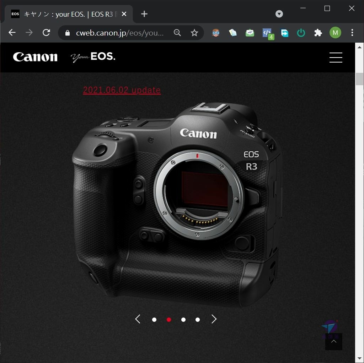Screen dimensions: 364x363
Task: Open the face-with-glasses extension icon
Action: (x=216, y=33)
